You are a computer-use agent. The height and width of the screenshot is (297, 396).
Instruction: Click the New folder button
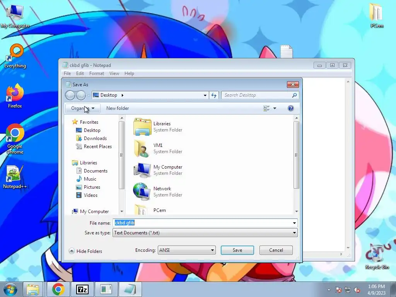118,108
